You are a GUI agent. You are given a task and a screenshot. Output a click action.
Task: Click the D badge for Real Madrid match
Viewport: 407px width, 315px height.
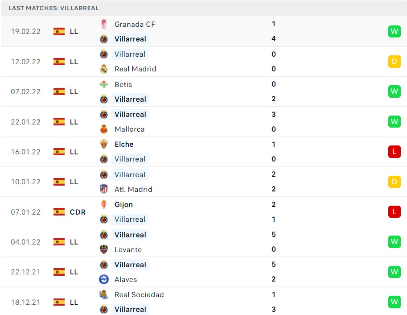(x=394, y=62)
